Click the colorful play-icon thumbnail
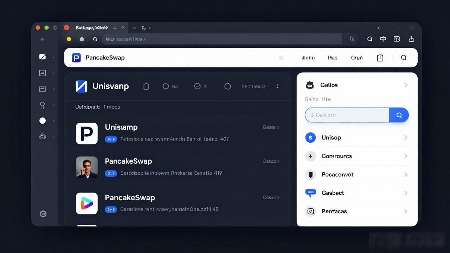 click(x=87, y=203)
